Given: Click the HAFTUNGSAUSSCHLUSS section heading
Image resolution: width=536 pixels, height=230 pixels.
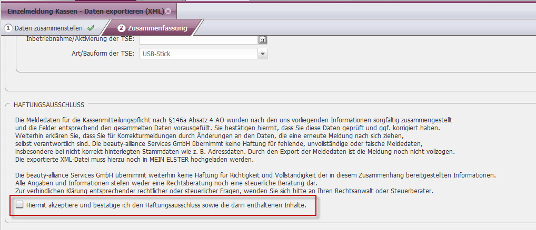Looking at the screenshot, I should tap(49, 105).
